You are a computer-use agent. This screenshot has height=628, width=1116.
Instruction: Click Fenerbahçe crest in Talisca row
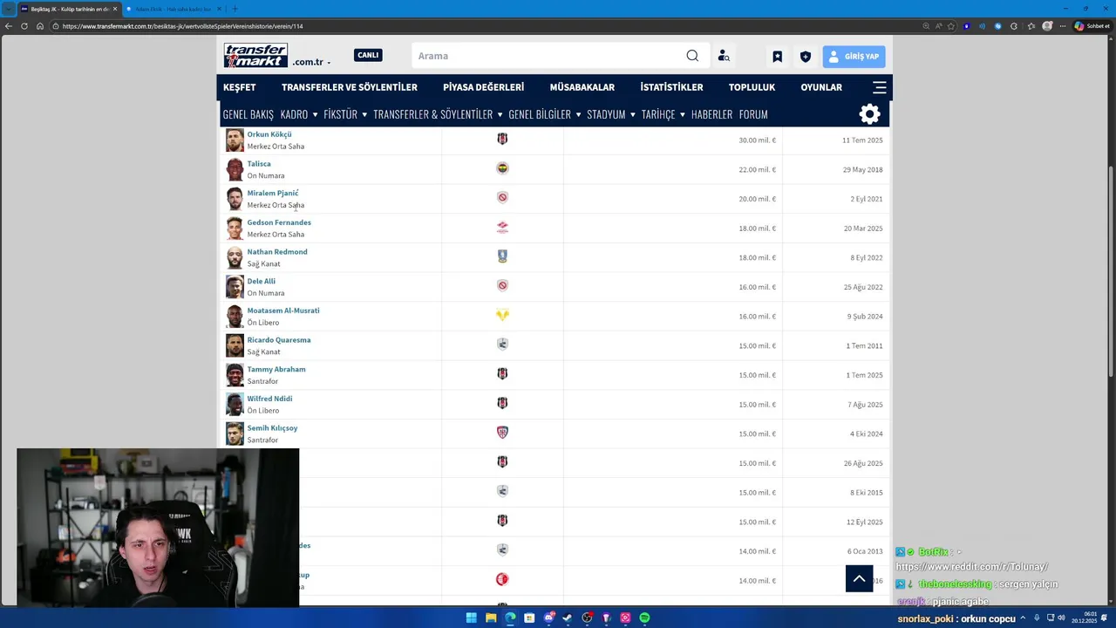[502, 168]
